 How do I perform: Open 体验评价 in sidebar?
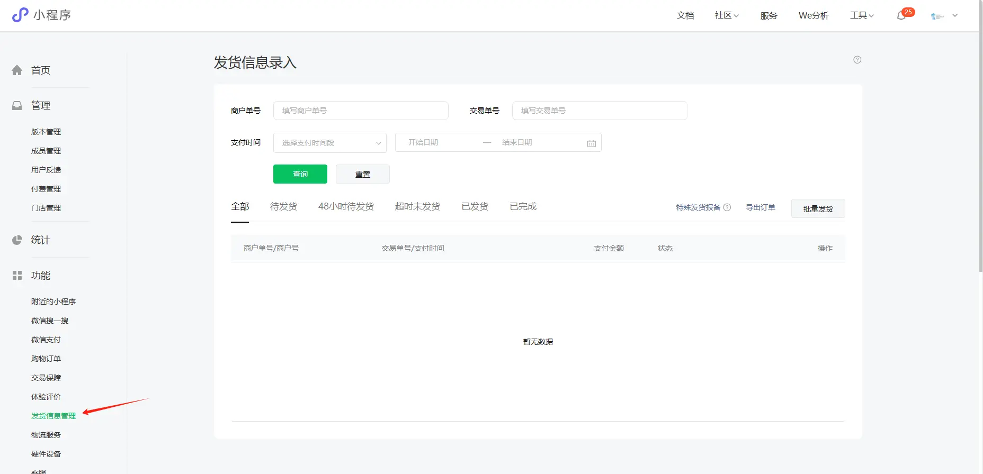tap(46, 397)
